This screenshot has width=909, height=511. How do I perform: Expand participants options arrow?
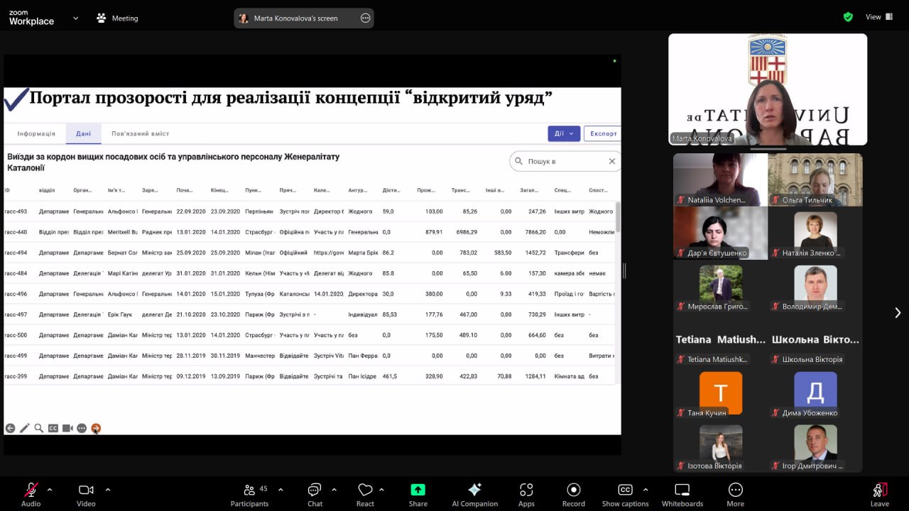click(x=281, y=489)
